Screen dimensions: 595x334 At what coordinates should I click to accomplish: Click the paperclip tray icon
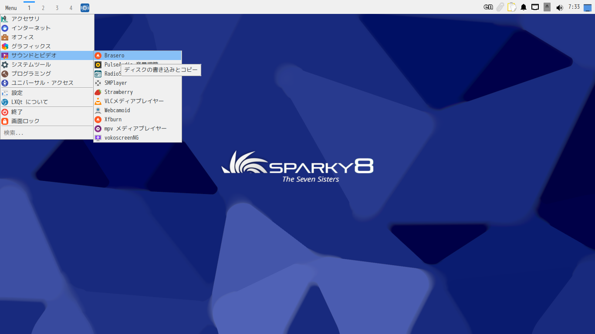(x=500, y=7)
